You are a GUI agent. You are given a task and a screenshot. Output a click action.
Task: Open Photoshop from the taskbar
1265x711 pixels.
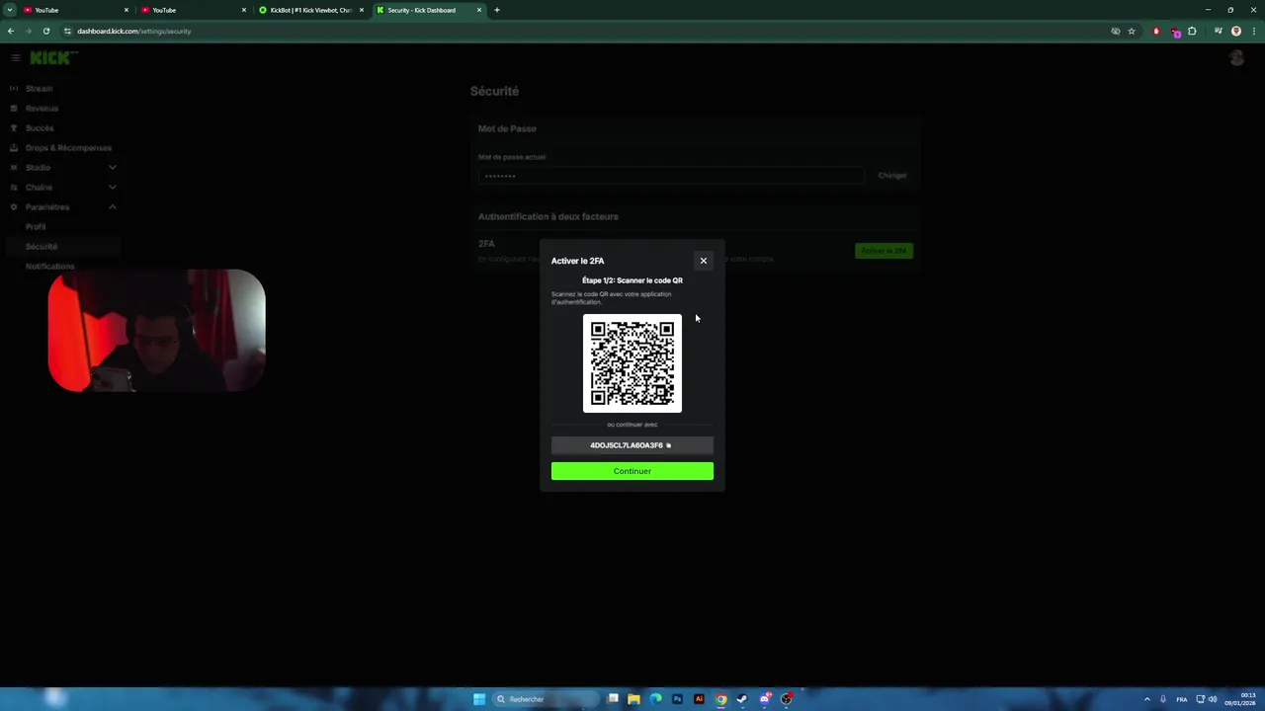pos(677,699)
